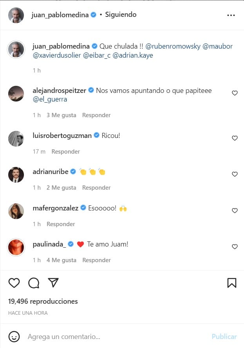Image resolution: width=244 pixels, height=348 pixels.
Task: Open the three-dot more options menu
Action: [231, 15]
